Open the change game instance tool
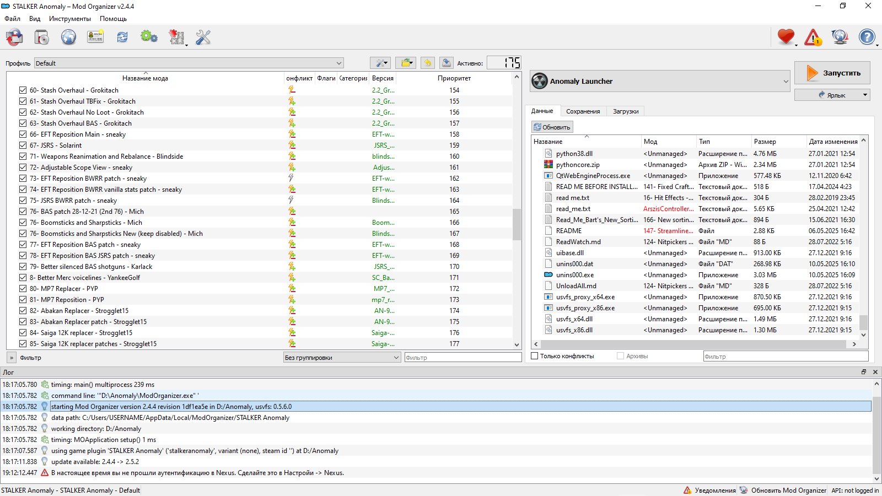This screenshot has width=882, height=496. (x=15, y=37)
